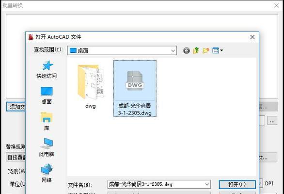Click the Add file (添加文) button behind

[16, 107]
